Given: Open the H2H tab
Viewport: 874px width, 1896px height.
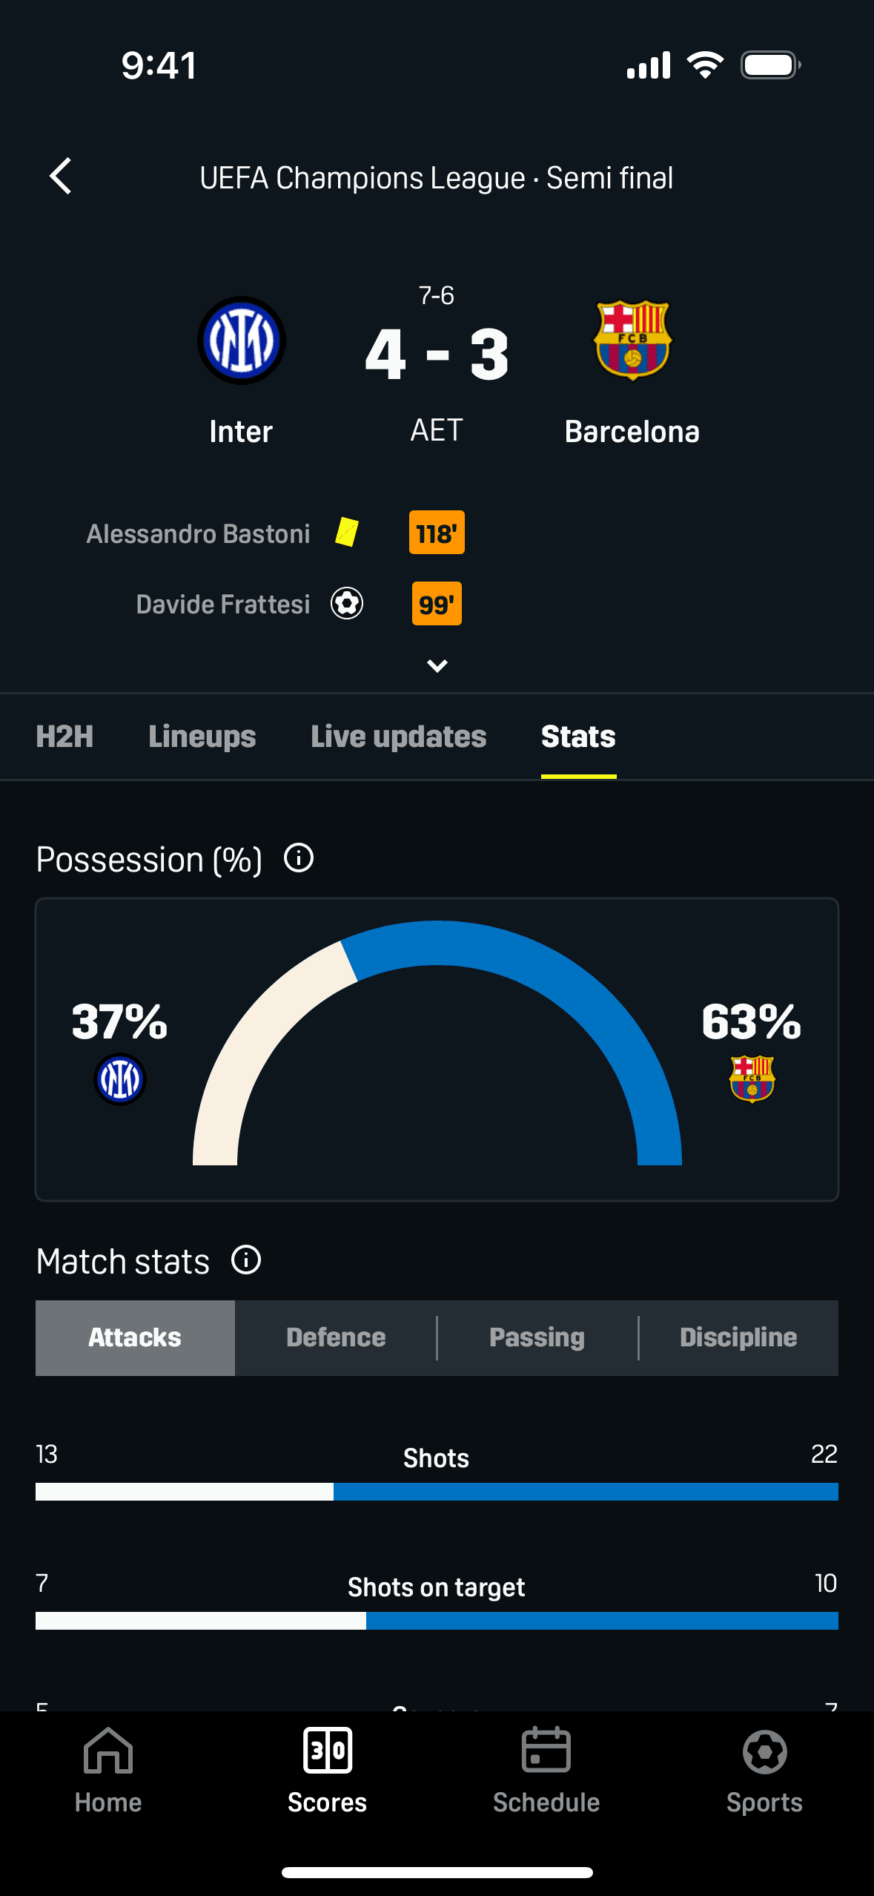Looking at the screenshot, I should pyautogui.click(x=65, y=737).
